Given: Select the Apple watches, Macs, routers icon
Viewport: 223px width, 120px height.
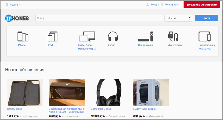Looking at the screenshot, I should point(87,36).
